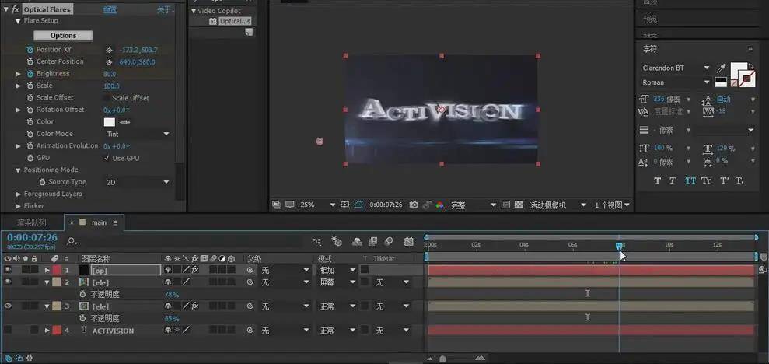Toggle the Scale stopwatch

pyautogui.click(x=30, y=86)
